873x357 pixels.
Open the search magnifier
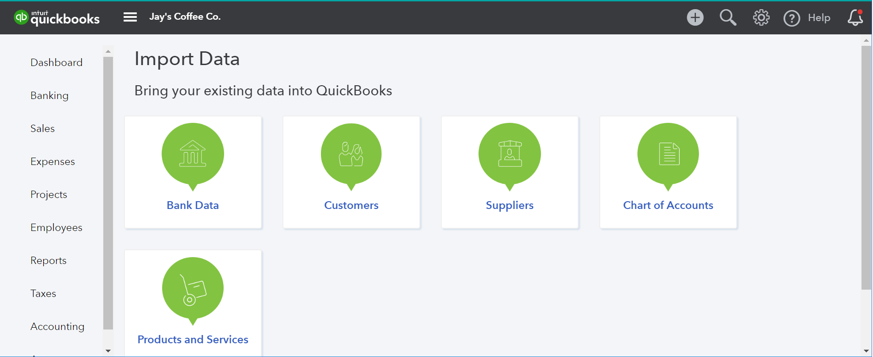728,17
